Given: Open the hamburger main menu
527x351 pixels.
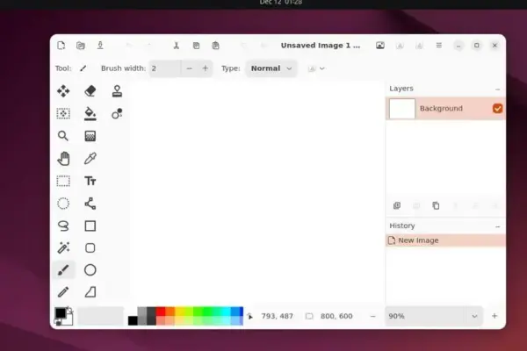Looking at the screenshot, I should point(439,45).
